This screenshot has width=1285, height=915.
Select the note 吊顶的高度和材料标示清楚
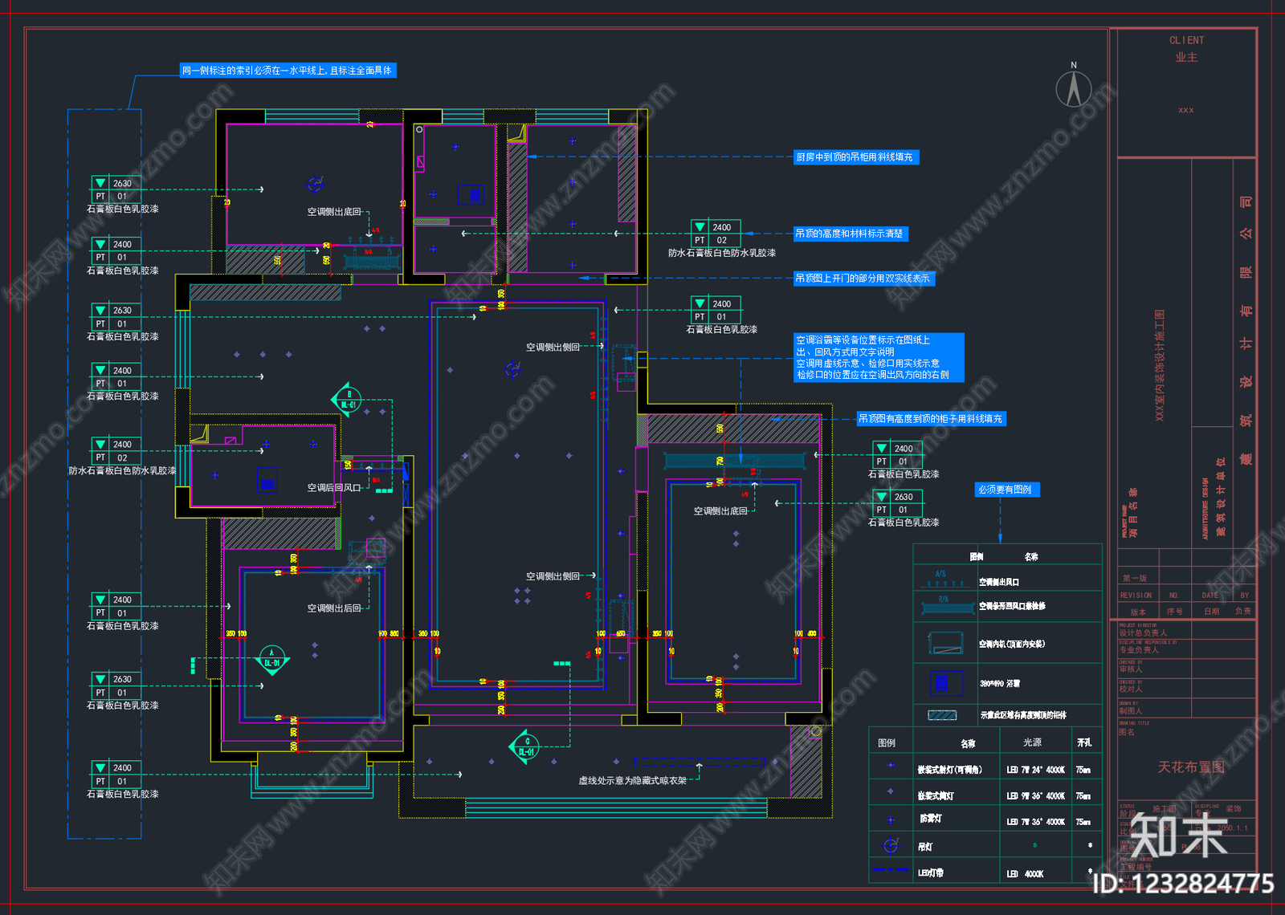pos(851,234)
